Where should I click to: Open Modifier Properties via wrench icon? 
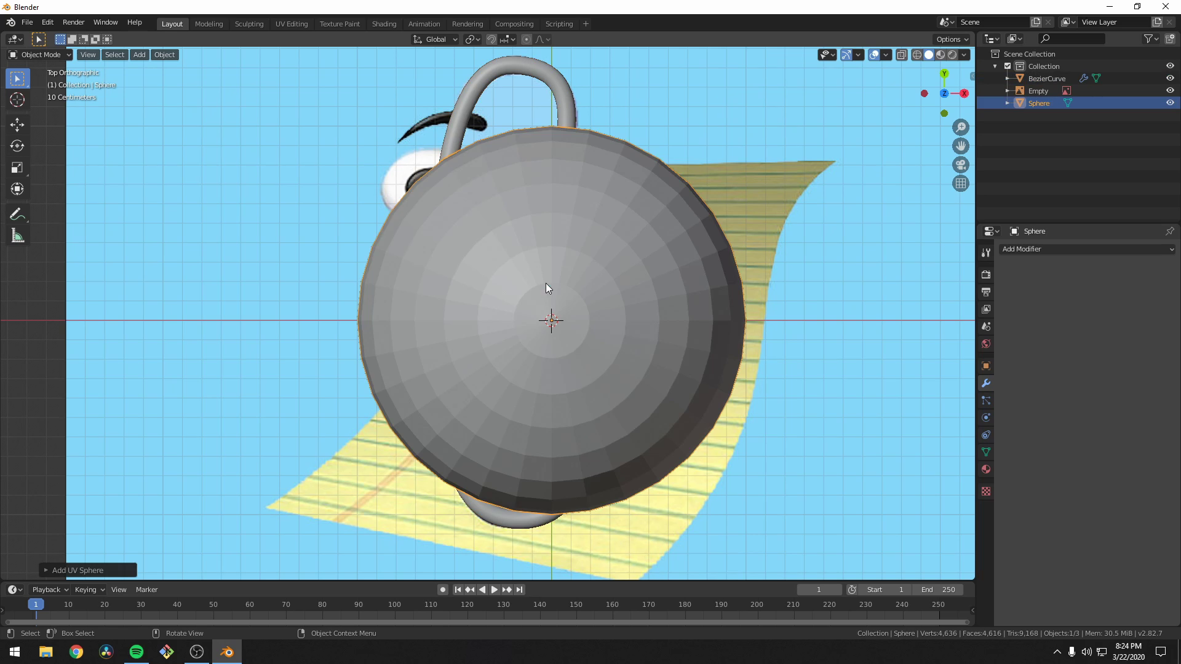[x=986, y=382]
